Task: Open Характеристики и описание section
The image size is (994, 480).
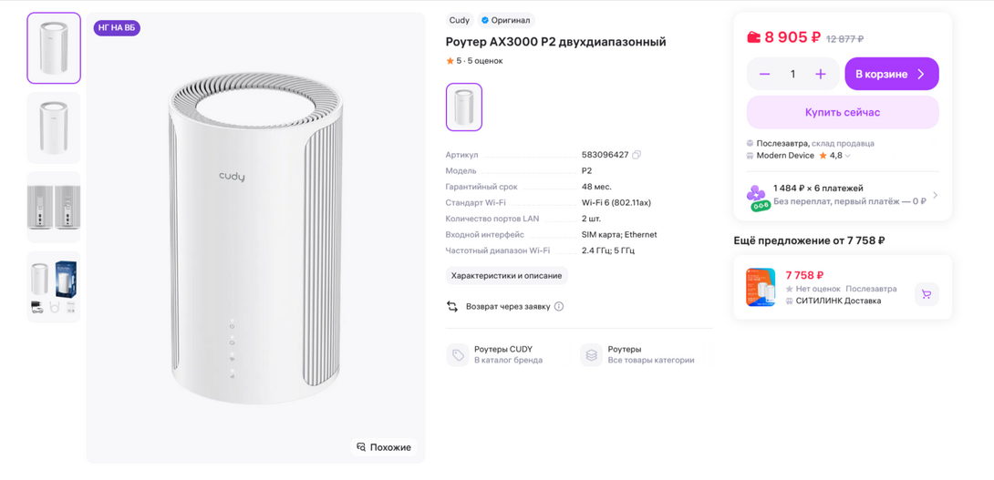Action: 506,275
